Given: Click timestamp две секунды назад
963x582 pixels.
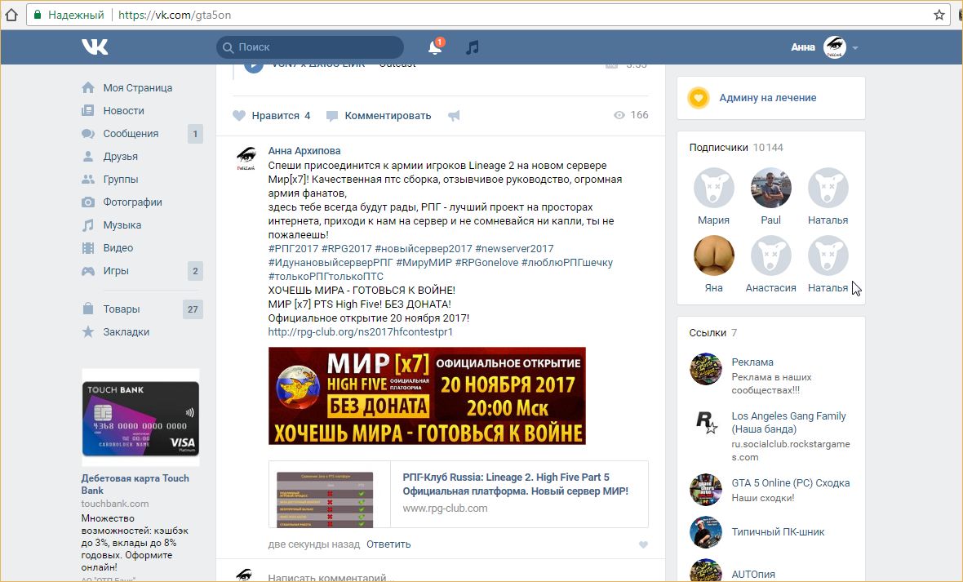Looking at the screenshot, I should pyautogui.click(x=313, y=544).
